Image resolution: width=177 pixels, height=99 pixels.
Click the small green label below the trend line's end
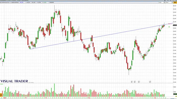click(169, 27)
